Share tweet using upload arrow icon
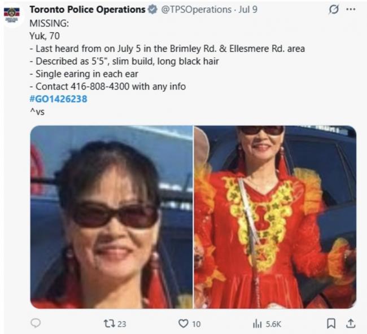367x334 pixels. (x=351, y=323)
